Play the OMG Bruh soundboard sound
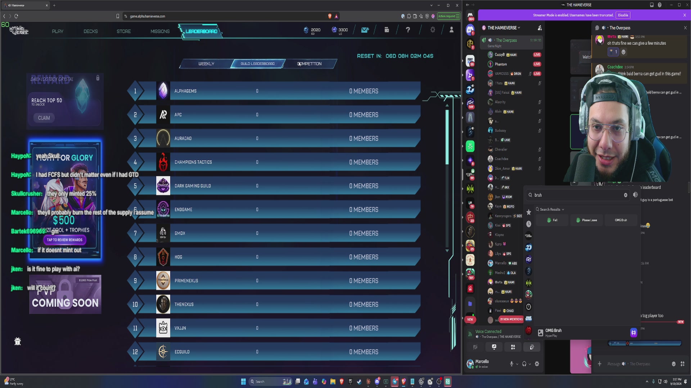Viewport: 691px width, 388px height. [621, 220]
